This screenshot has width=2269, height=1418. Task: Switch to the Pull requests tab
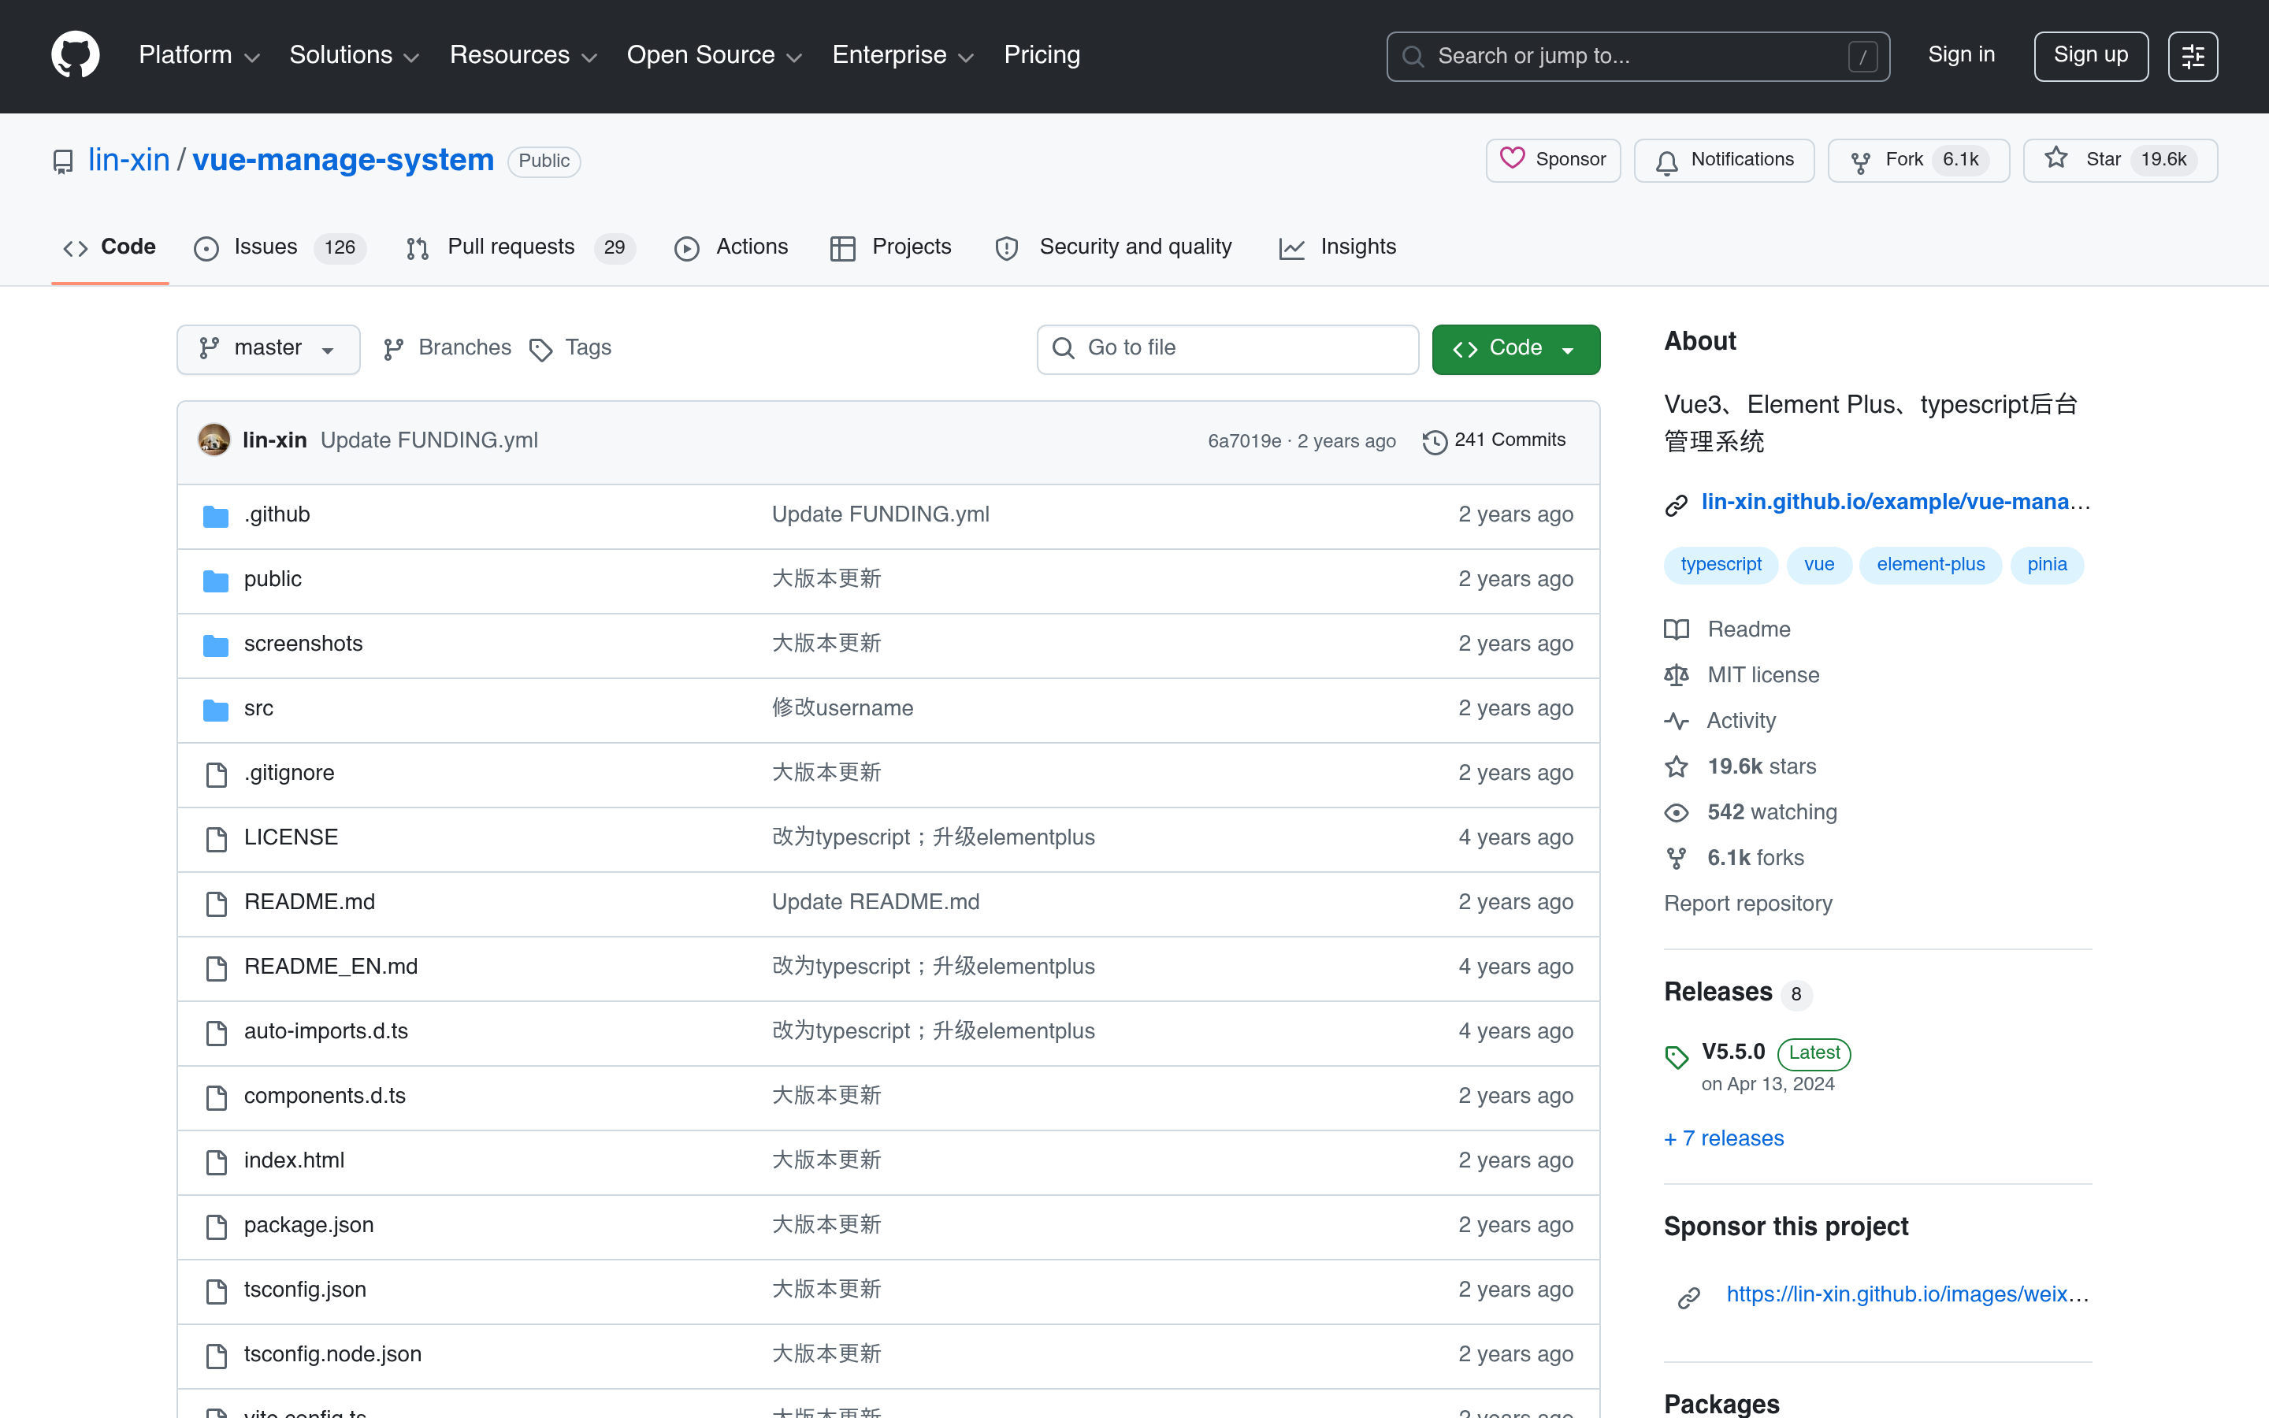click(520, 247)
